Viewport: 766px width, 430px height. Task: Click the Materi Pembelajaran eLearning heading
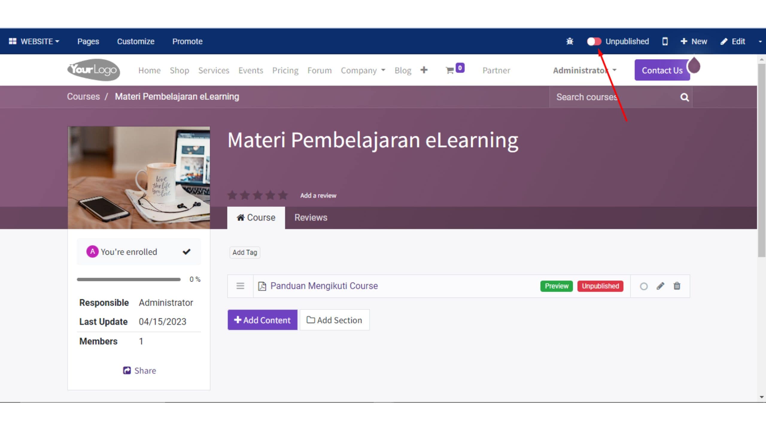tap(373, 140)
